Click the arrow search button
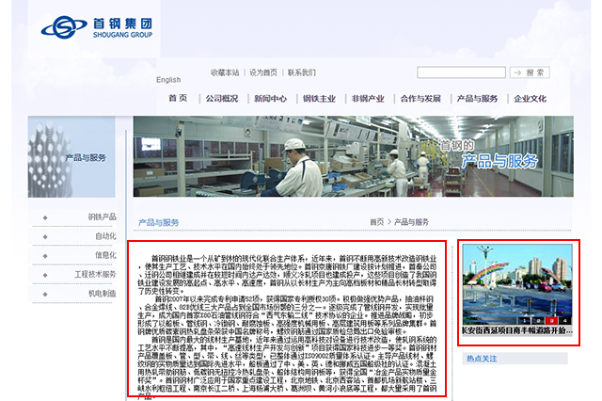Screen dimensions: 602x401 [x=532, y=72]
